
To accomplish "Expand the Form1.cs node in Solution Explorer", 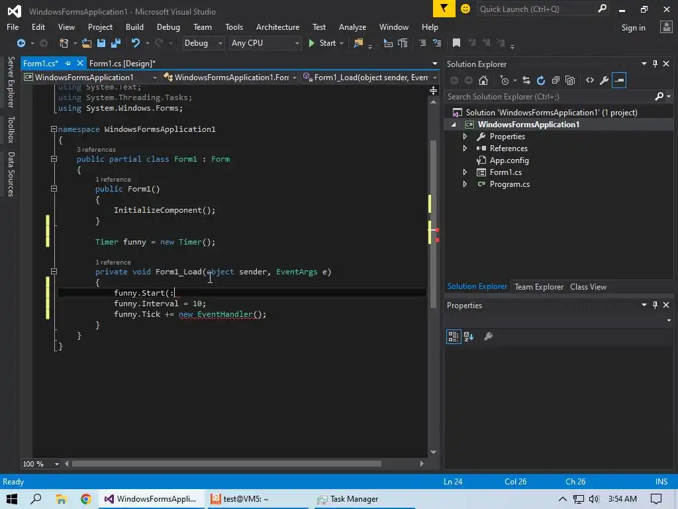I will coord(465,172).
